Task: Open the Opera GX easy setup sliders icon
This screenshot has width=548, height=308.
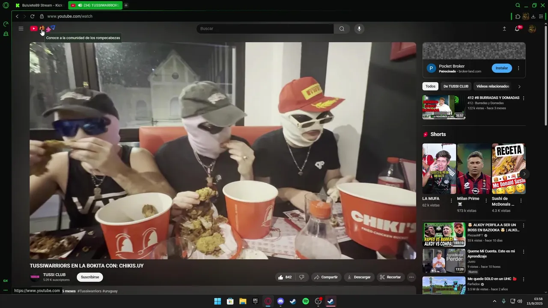Action: pos(541,16)
